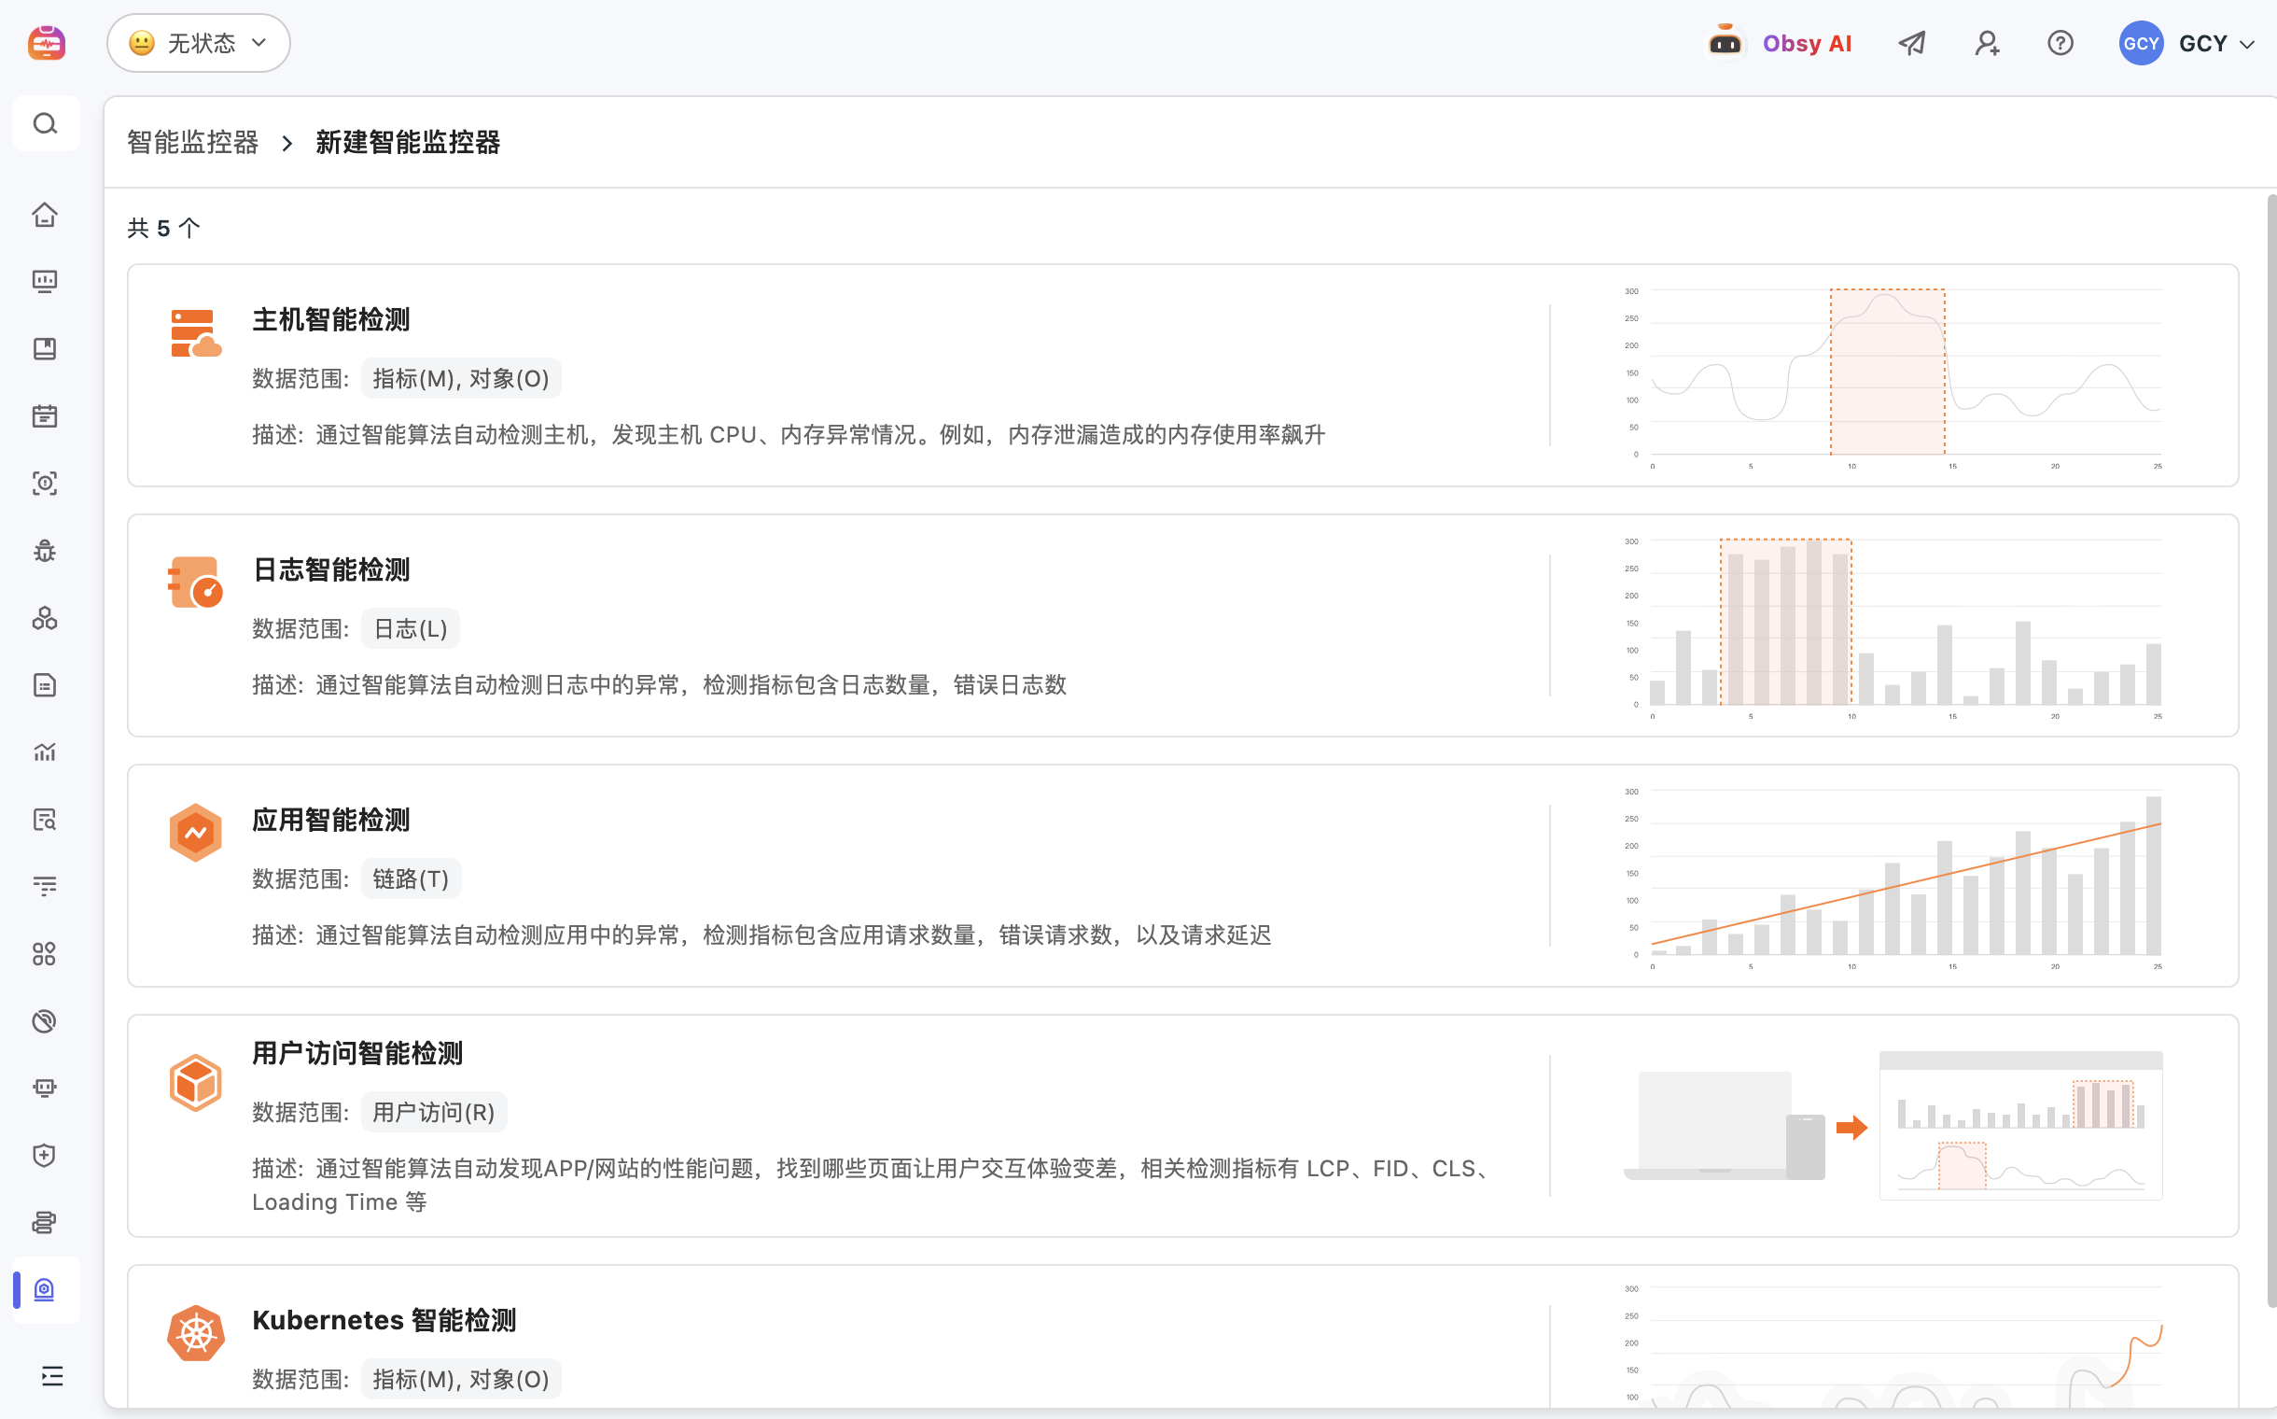Screen dimensions: 2277x1419
Task: Click the log detection card icon
Action: (x=195, y=583)
